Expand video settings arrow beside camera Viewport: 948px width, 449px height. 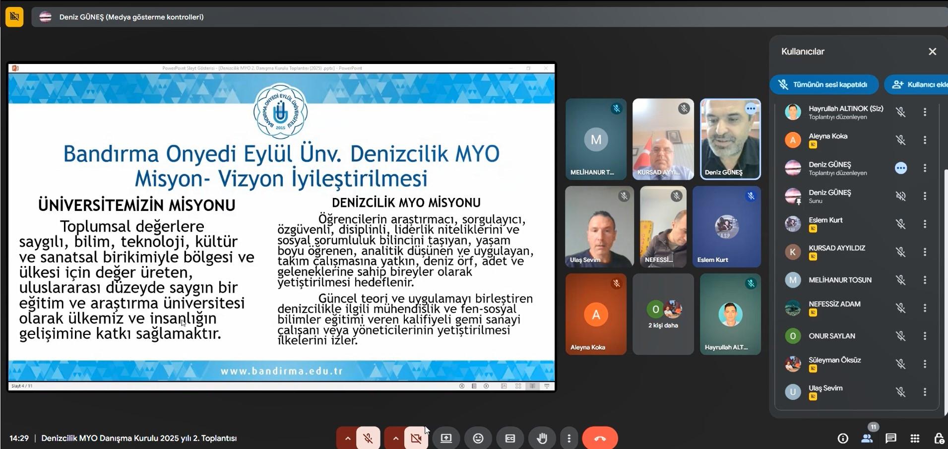[395, 438]
